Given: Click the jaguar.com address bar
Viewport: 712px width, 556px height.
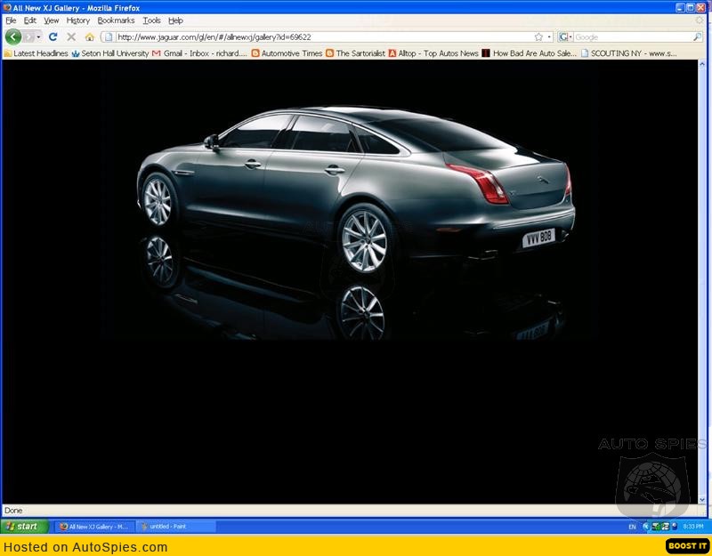Looking at the screenshot, I should (x=320, y=36).
